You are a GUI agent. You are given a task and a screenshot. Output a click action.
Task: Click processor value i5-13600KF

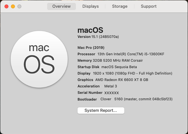(131, 54)
